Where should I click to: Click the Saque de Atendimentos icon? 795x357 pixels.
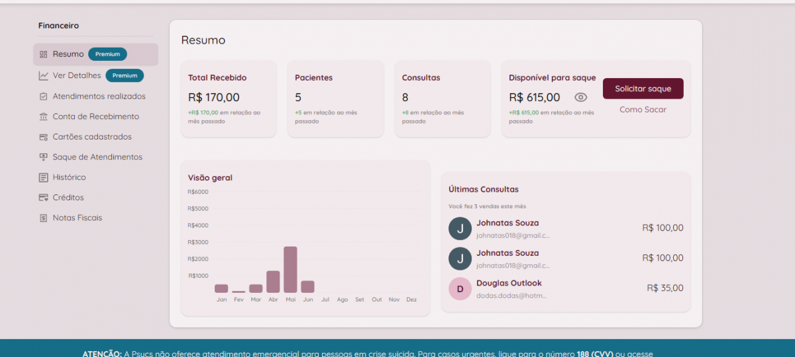(x=43, y=157)
